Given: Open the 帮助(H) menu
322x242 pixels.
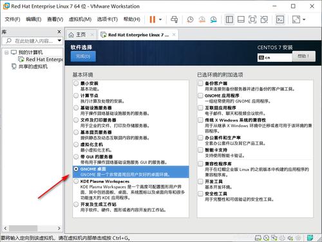Looking at the screenshot, I should tap(131, 19).
